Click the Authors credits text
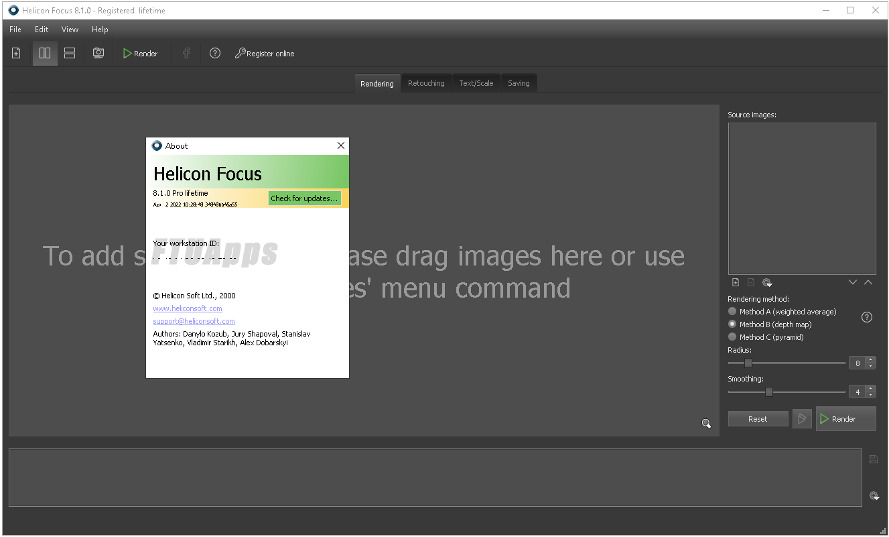The height and width of the screenshot is (537, 889). [x=232, y=338]
